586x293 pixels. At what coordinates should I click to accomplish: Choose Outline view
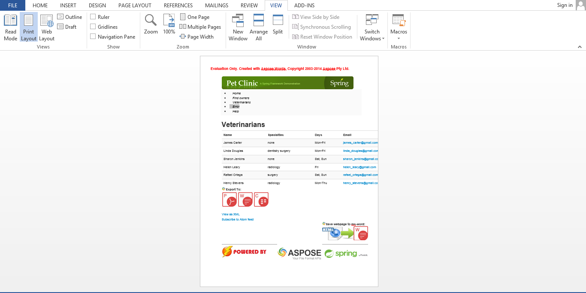pos(69,17)
